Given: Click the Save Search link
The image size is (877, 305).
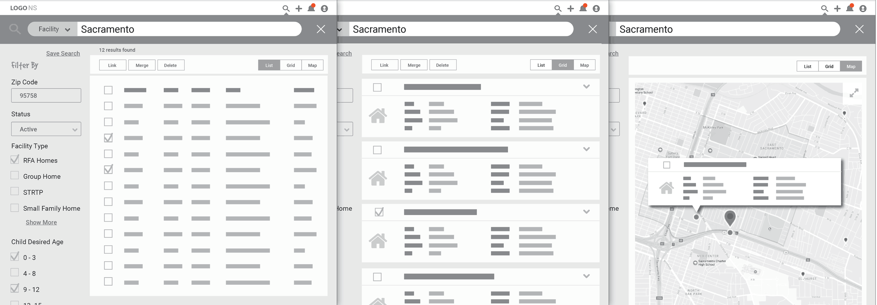Looking at the screenshot, I should pos(63,53).
